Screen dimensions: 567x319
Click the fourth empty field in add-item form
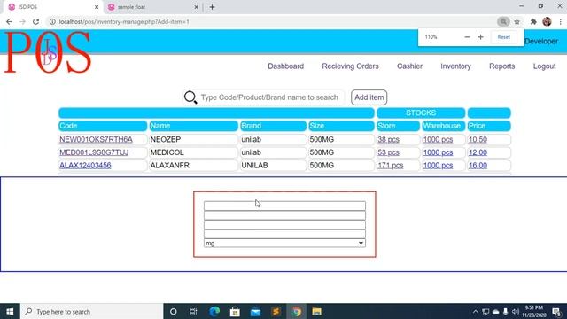(x=284, y=234)
